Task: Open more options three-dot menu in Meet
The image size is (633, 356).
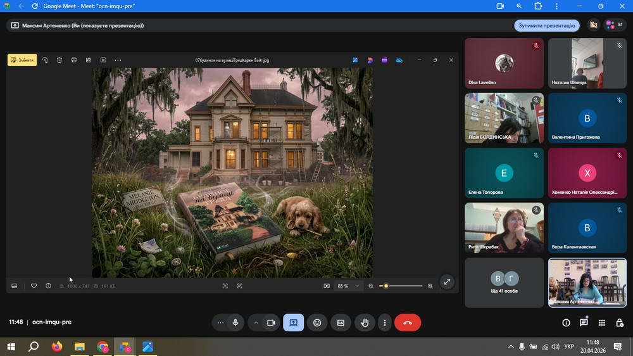Action: click(384, 322)
